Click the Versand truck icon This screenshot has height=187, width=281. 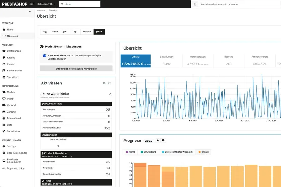pyautogui.click(x=4, y=105)
